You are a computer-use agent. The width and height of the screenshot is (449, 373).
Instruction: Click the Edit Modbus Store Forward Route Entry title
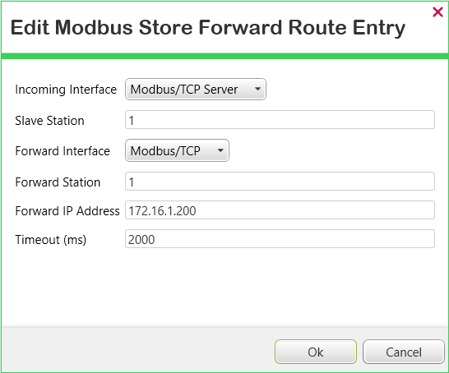pos(208,28)
